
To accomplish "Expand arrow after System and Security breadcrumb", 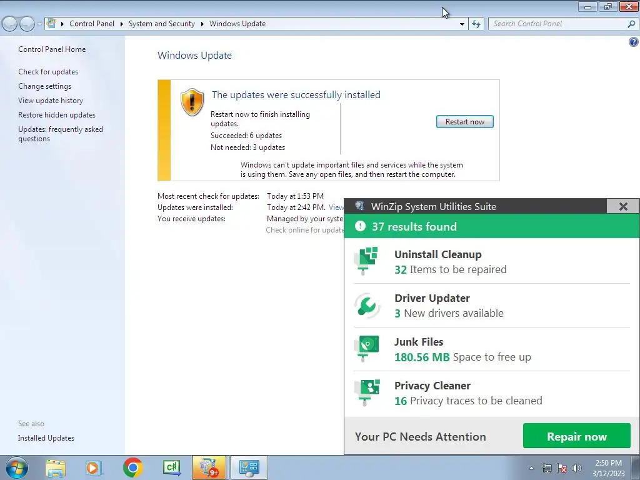I will (x=202, y=24).
